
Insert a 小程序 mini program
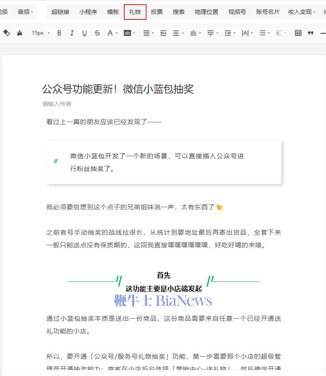coord(88,12)
